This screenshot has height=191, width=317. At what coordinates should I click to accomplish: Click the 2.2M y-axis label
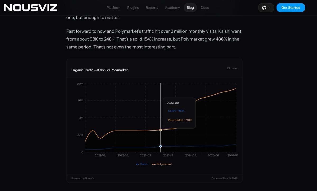pyautogui.click(x=80, y=84)
